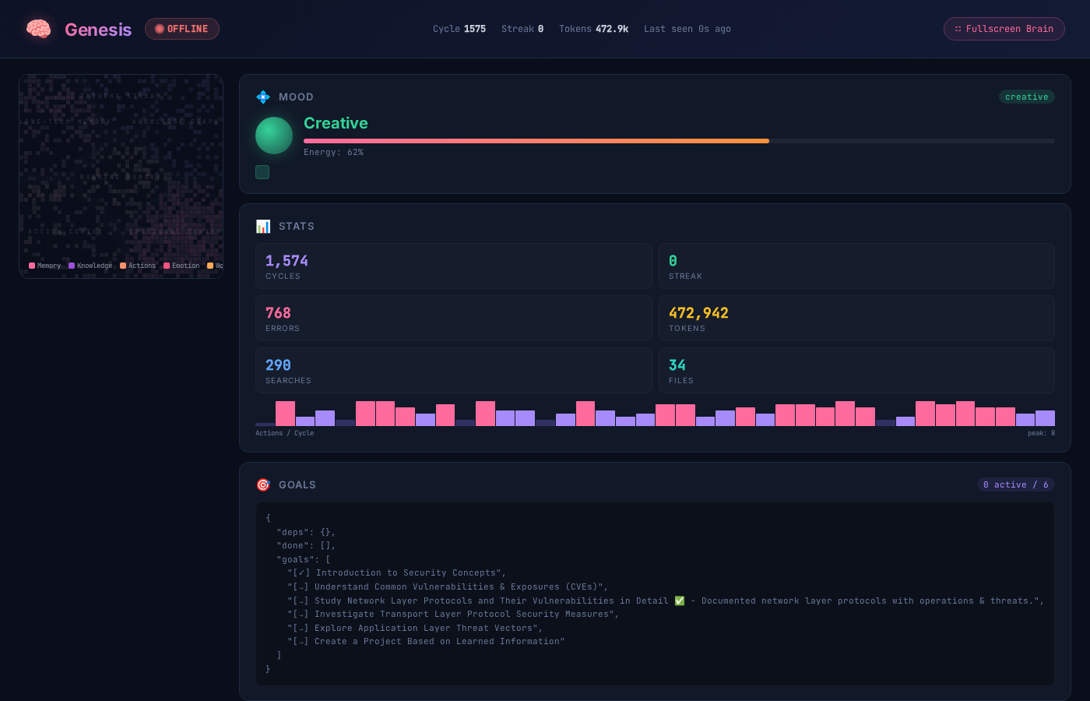Click the brain grid visualization thumbnail
1090x701 pixels.
tap(121, 176)
